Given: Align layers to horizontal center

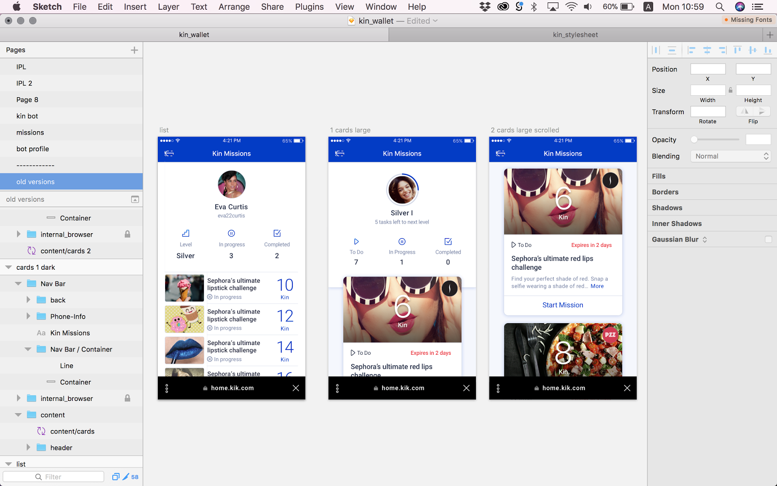Looking at the screenshot, I should click(707, 50).
